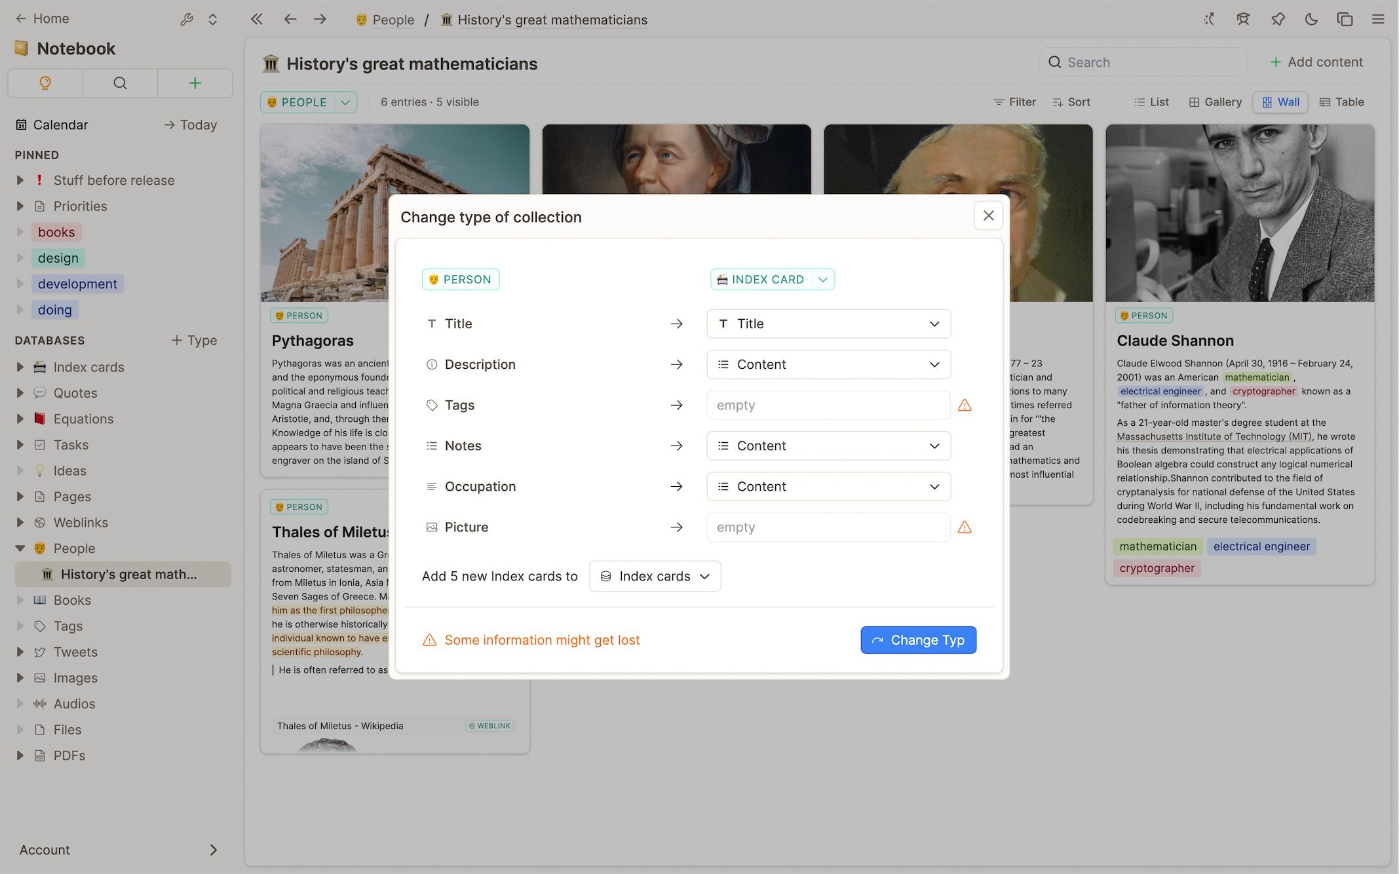Switch to Table view

[1342, 102]
